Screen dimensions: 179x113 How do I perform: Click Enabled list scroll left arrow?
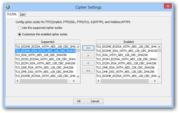[x=98, y=81]
